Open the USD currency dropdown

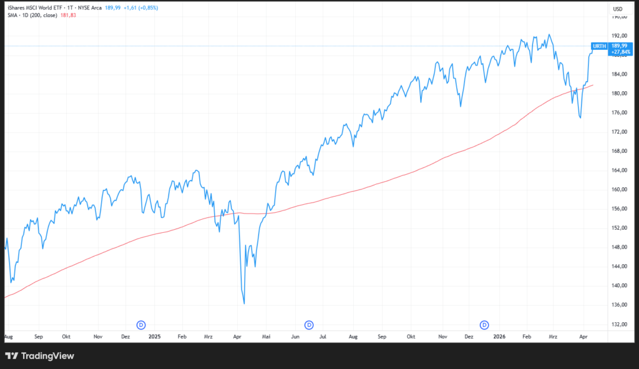618,9
